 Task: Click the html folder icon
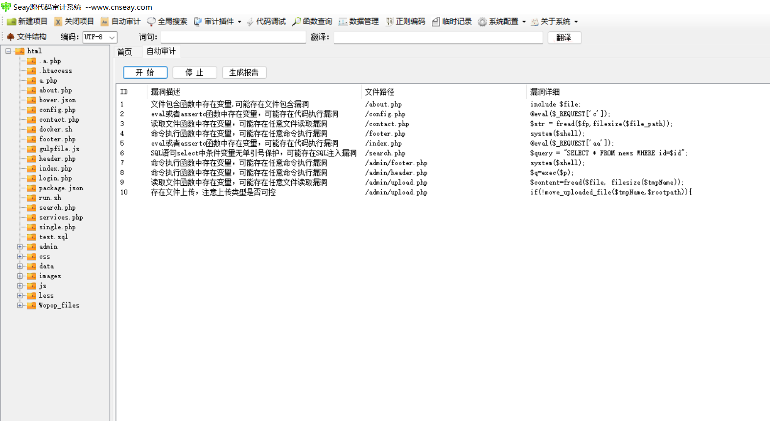click(20, 51)
